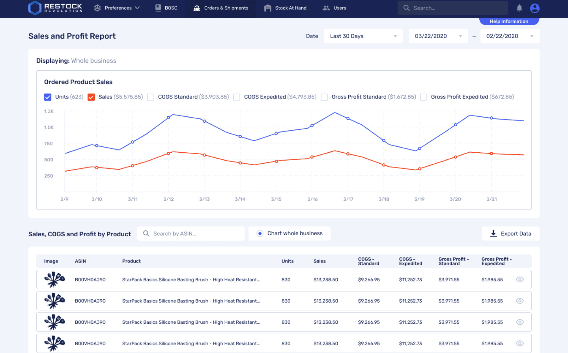Click the blue Units point above 3/19
568x353 pixels.
pos(420,148)
